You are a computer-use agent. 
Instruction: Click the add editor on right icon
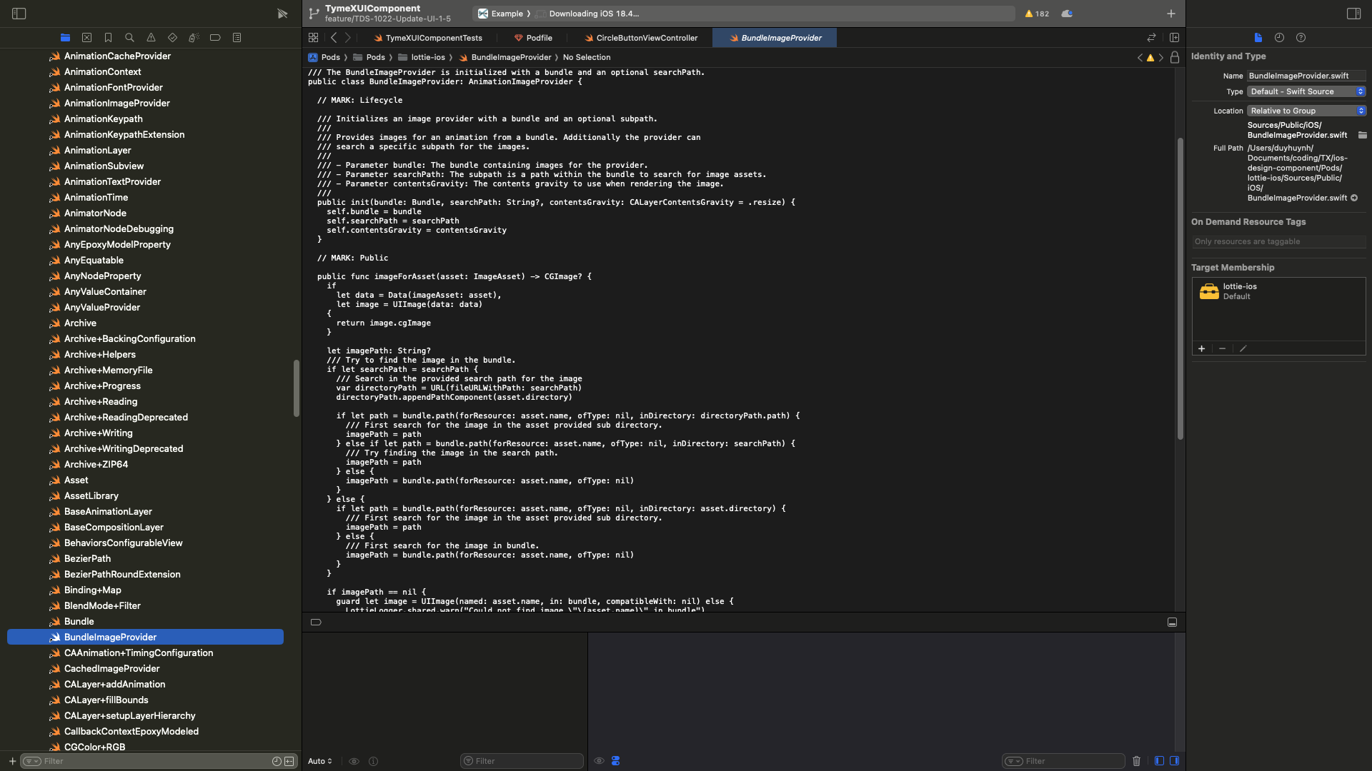click(x=1174, y=38)
